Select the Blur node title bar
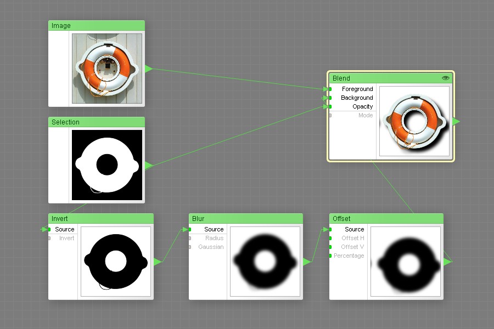 [246, 218]
